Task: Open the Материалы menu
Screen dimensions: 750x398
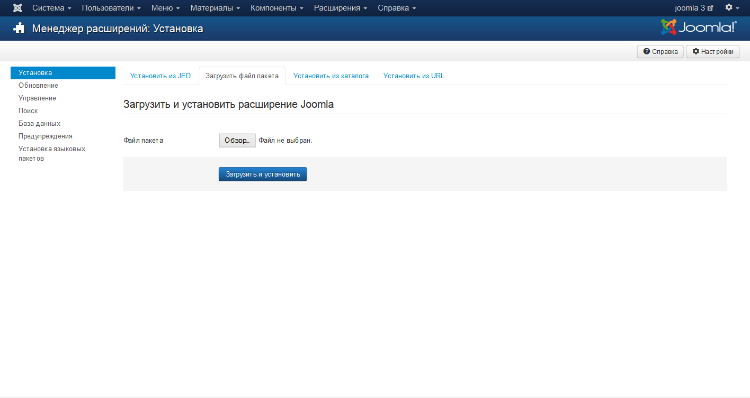Action: [215, 8]
